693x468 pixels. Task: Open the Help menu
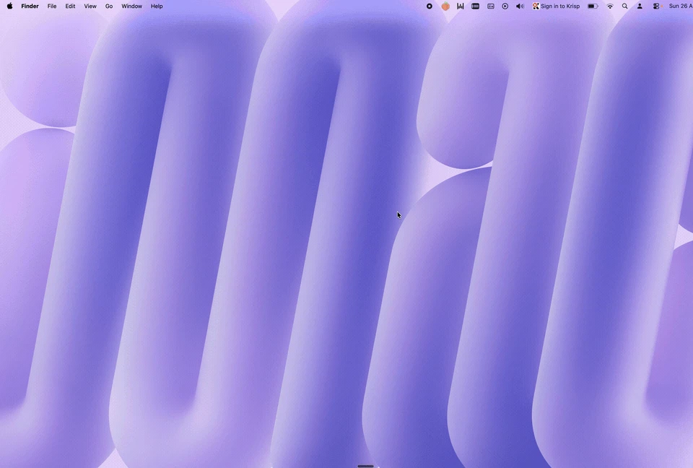click(157, 6)
